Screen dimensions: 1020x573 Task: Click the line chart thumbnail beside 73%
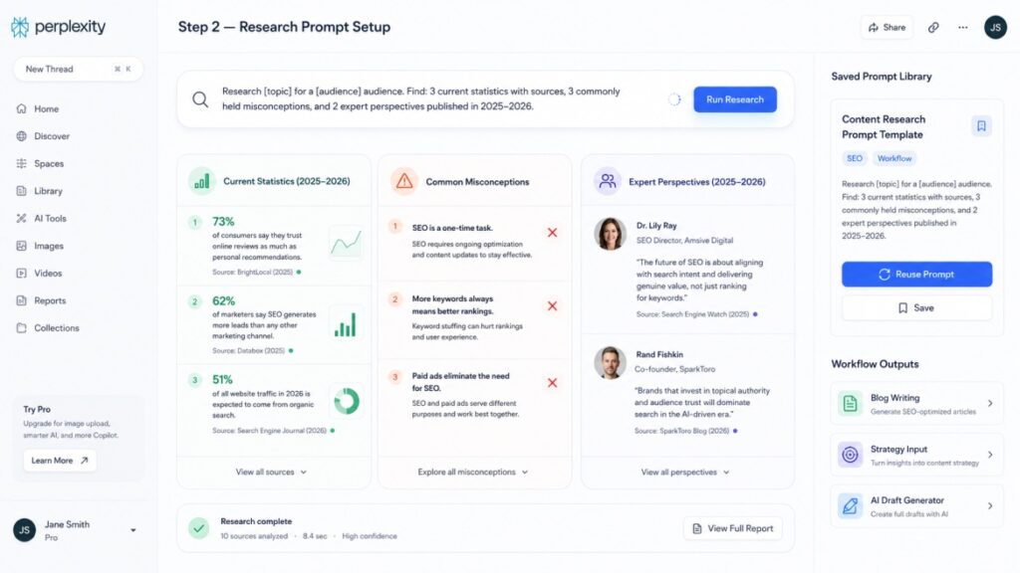tap(346, 244)
